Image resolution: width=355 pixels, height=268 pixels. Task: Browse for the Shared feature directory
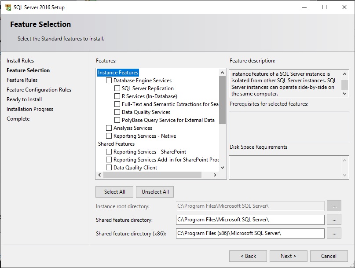[334, 219]
